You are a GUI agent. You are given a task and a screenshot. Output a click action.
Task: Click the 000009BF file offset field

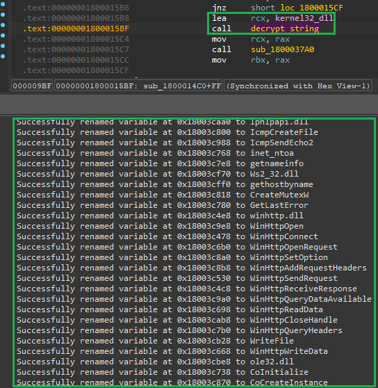32,86
